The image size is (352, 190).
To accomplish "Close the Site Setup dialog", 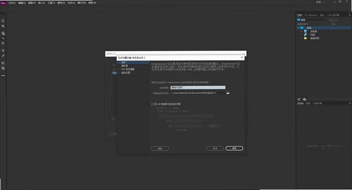I will tap(242, 57).
